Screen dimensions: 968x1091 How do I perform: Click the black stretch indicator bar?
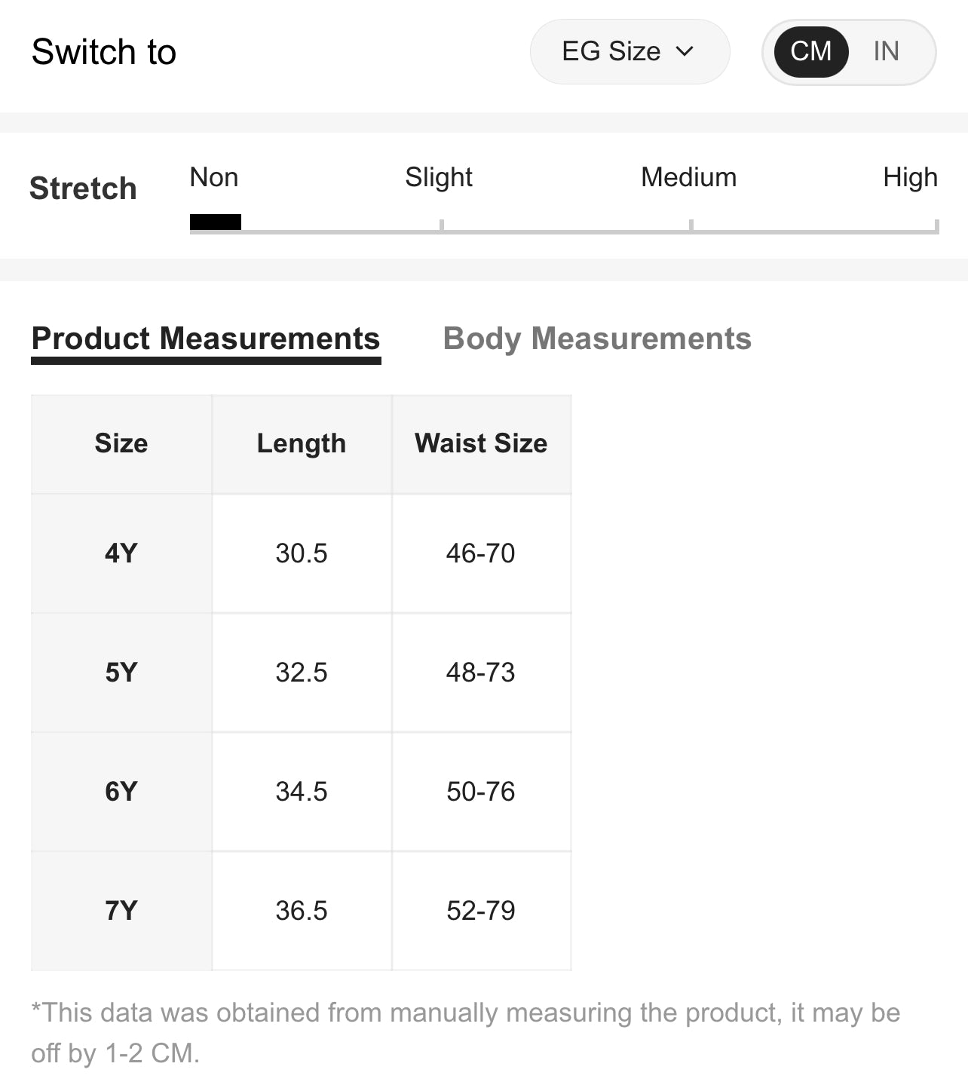pyautogui.click(x=216, y=222)
